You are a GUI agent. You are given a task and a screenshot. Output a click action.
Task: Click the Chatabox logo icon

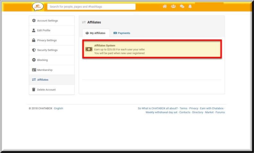38,7
